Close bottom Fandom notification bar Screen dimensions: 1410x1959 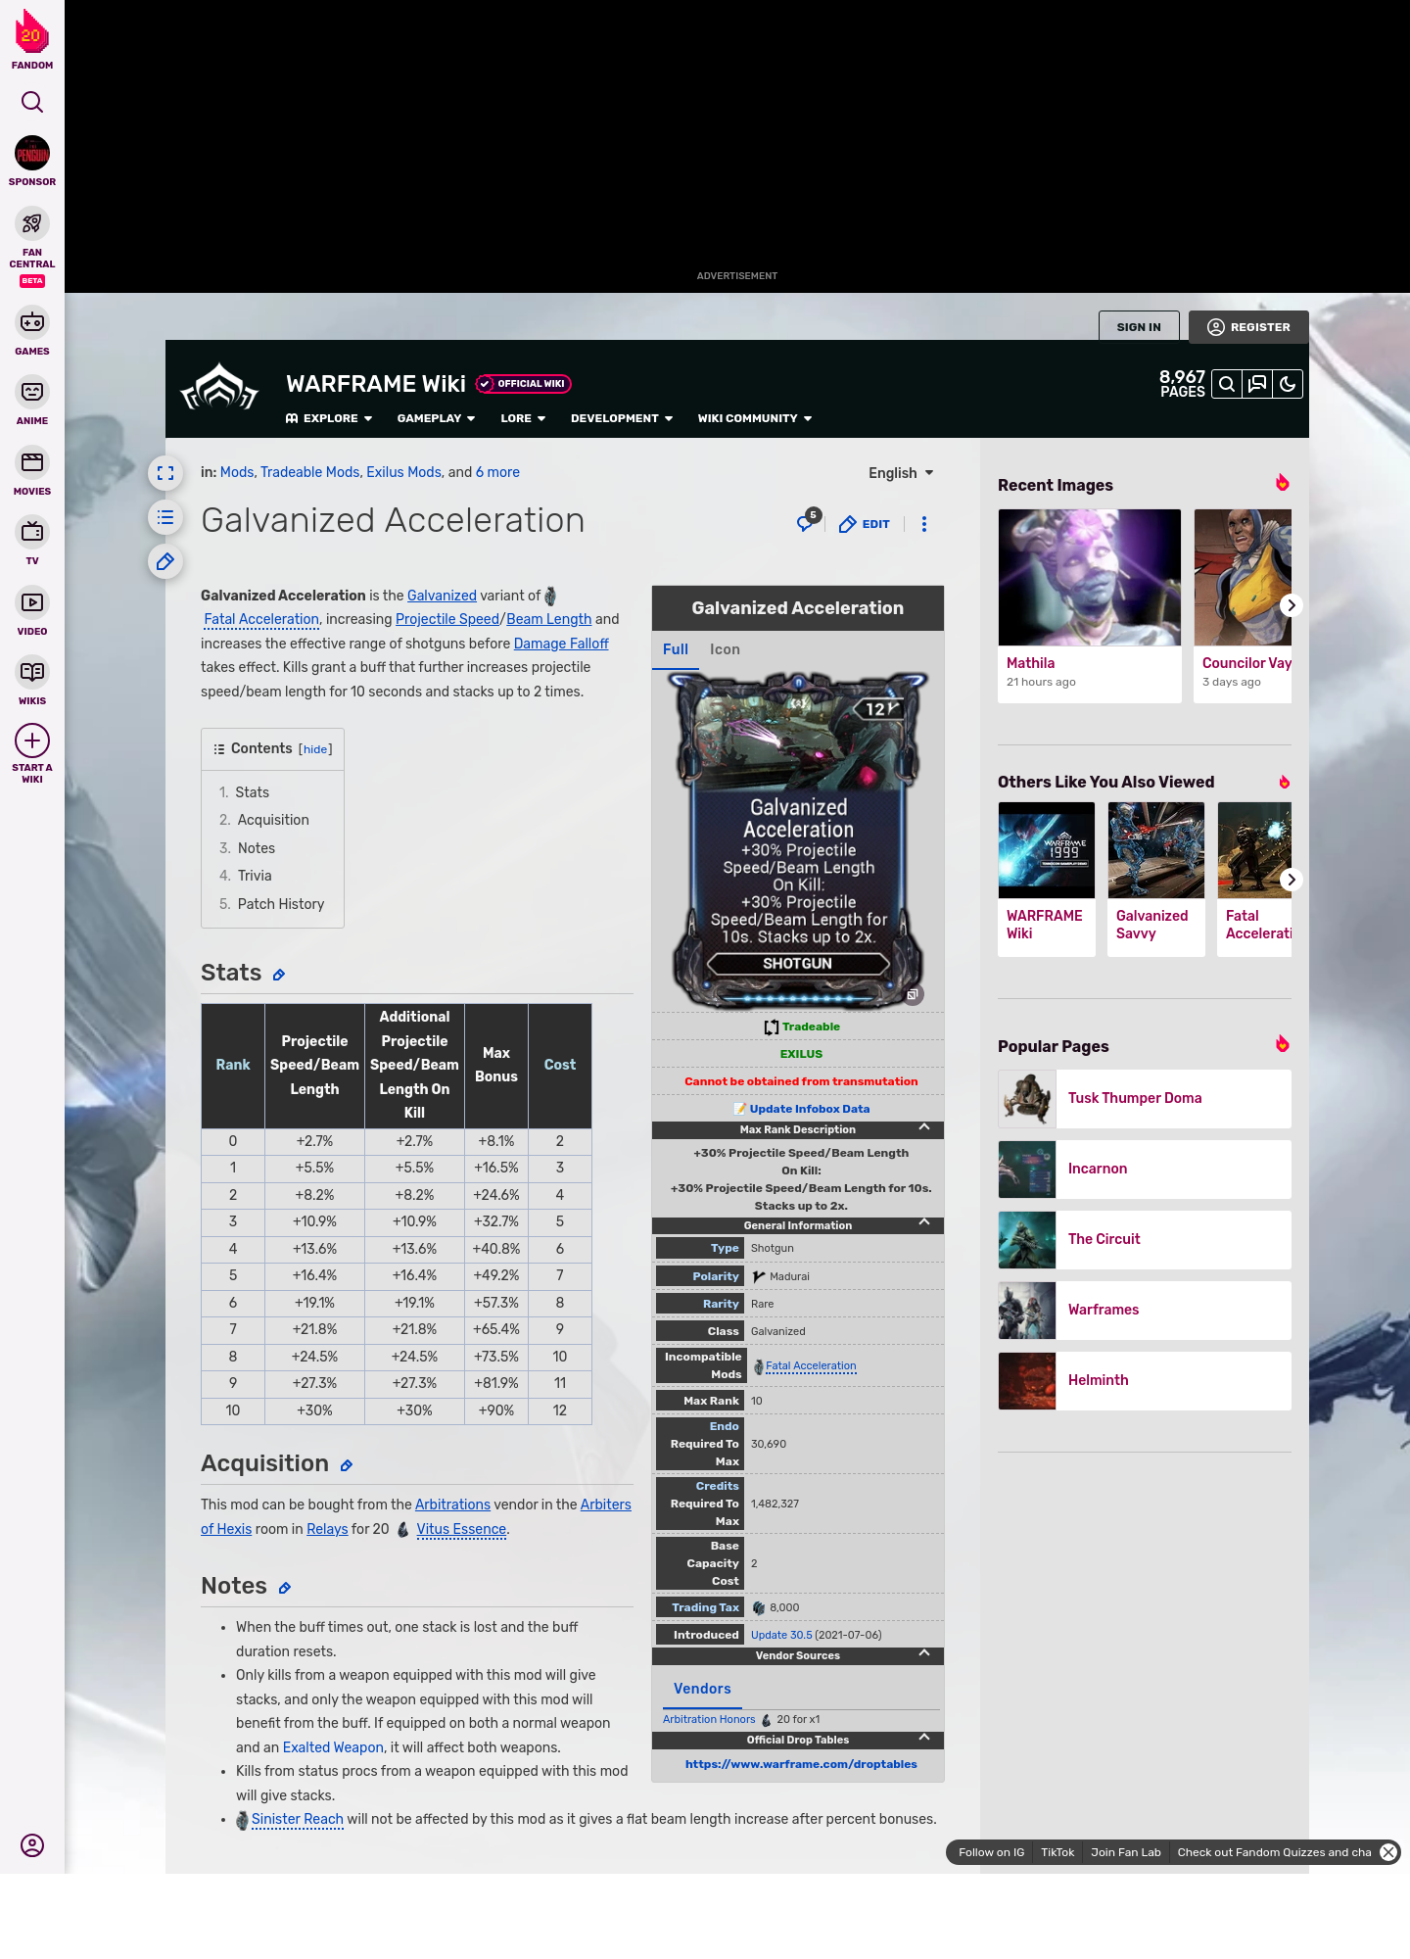coord(1388,1852)
